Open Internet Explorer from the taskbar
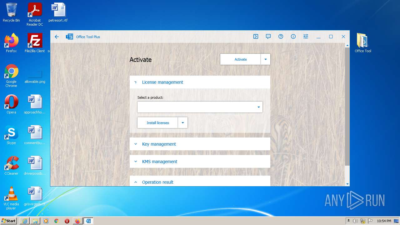The image size is (400, 225). point(25,221)
